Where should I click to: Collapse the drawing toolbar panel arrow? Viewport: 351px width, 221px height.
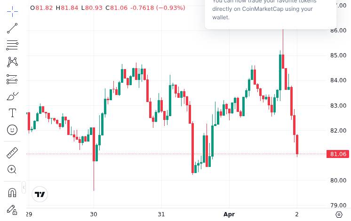[x=24, y=188]
